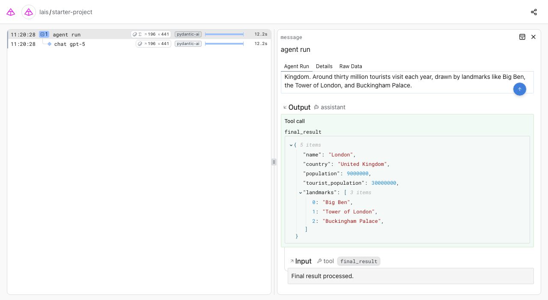This screenshot has width=548, height=300.
Task: Click the Input arrow icon
Action: [x=292, y=261]
